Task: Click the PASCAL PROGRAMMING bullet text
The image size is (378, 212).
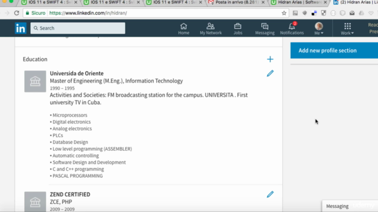Action: pyautogui.click(x=77, y=176)
